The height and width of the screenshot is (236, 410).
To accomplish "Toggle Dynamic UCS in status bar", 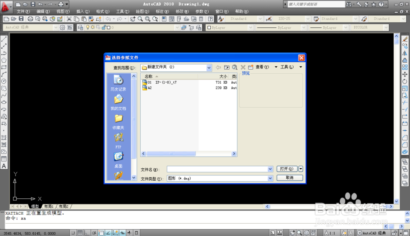I will coord(115,233).
